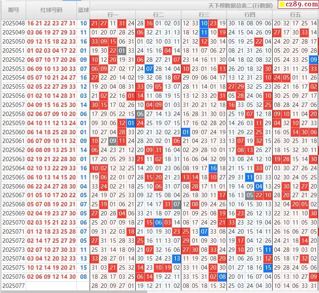This screenshot has width=319, height=293.
Task: Select issue number 2025068
Action: pyautogui.click(x=13, y=204)
